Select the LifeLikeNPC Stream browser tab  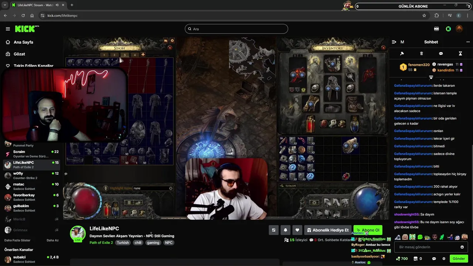[x=37, y=5]
